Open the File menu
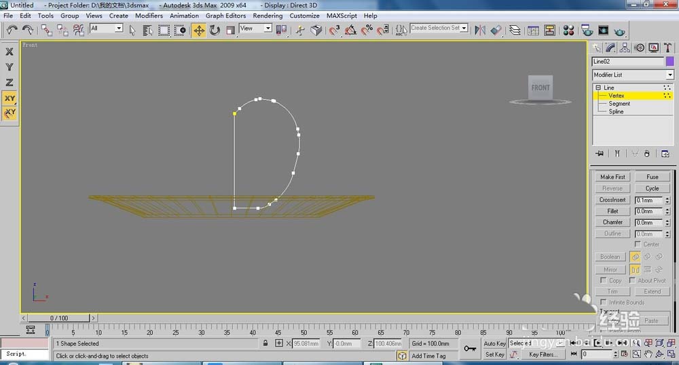Screen dimensions: 679x365 click(8, 16)
